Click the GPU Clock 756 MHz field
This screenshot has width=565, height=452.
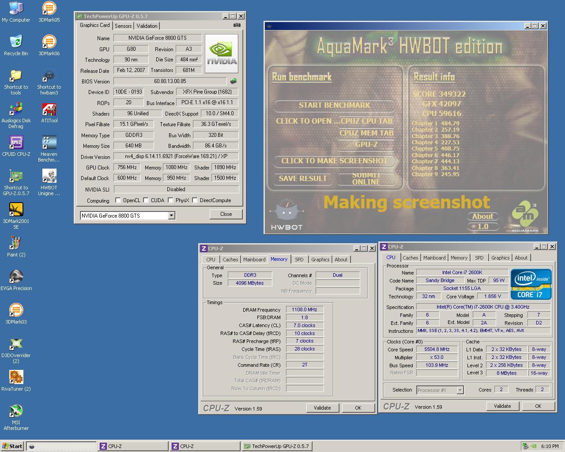(127, 167)
